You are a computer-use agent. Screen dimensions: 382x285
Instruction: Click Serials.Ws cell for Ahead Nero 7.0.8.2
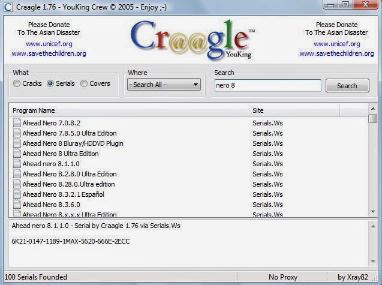coord(267,123)
